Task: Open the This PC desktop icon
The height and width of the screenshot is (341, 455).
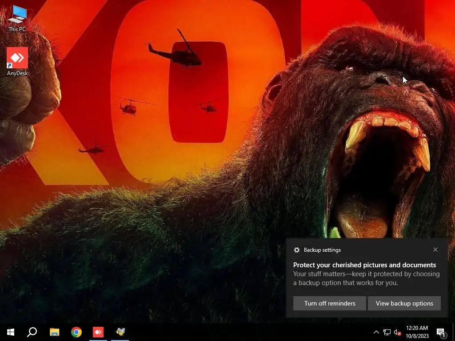Action: coord(17,19)
